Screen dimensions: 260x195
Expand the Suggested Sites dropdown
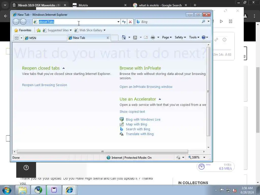pyautogui.click(x=71, y=30)
